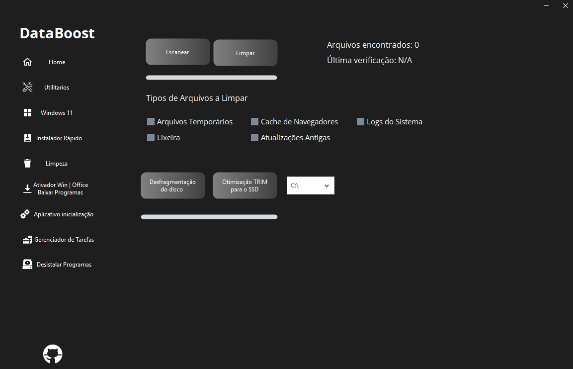Screen dimensions: 573x369
Task: Click the Limpeza trash icon
Action: (x=27, y=163)
